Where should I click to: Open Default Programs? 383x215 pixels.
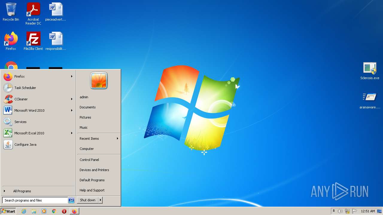(99, 180)
